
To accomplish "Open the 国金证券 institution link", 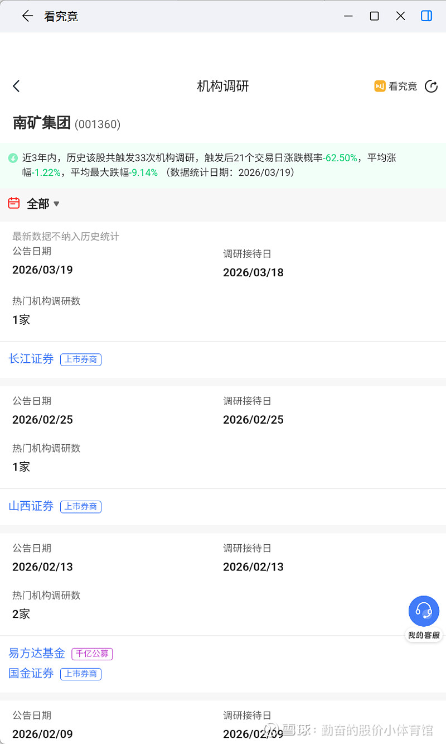I will tap(31, 673).
